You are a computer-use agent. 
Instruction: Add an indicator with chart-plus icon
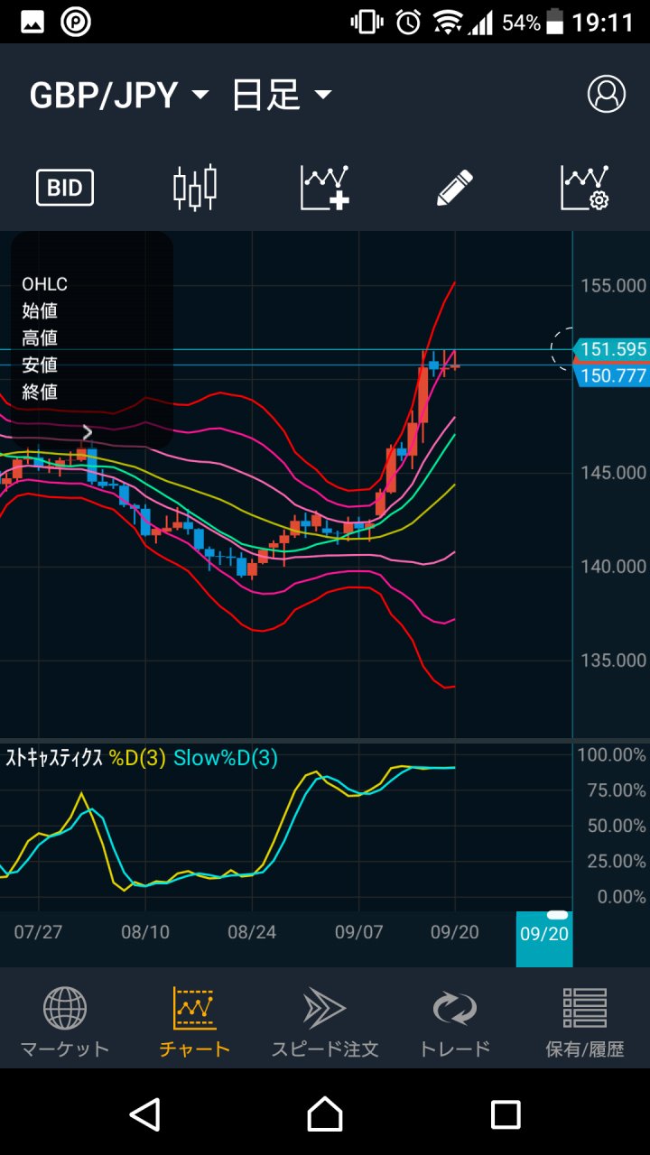[x=325, y=188]
